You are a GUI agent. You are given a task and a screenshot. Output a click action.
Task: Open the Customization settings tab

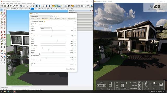click(x=71, y=19)
